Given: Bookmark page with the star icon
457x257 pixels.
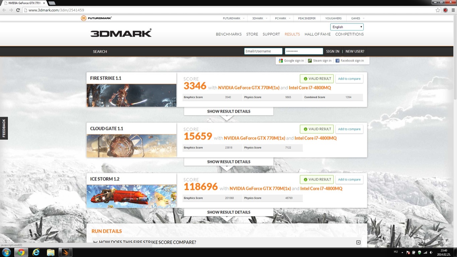Looking at the screenshot, I should pos(438,10).
